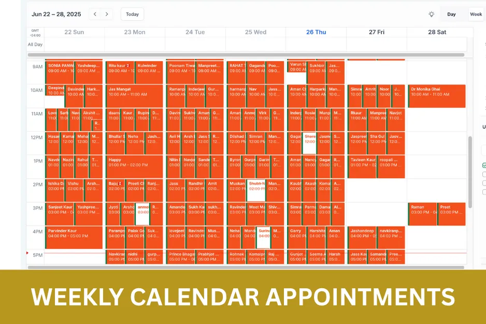Open Dr Monika Ghai appointment on Saturday
This screenshot has width=486, height=324.
(437, 96)
